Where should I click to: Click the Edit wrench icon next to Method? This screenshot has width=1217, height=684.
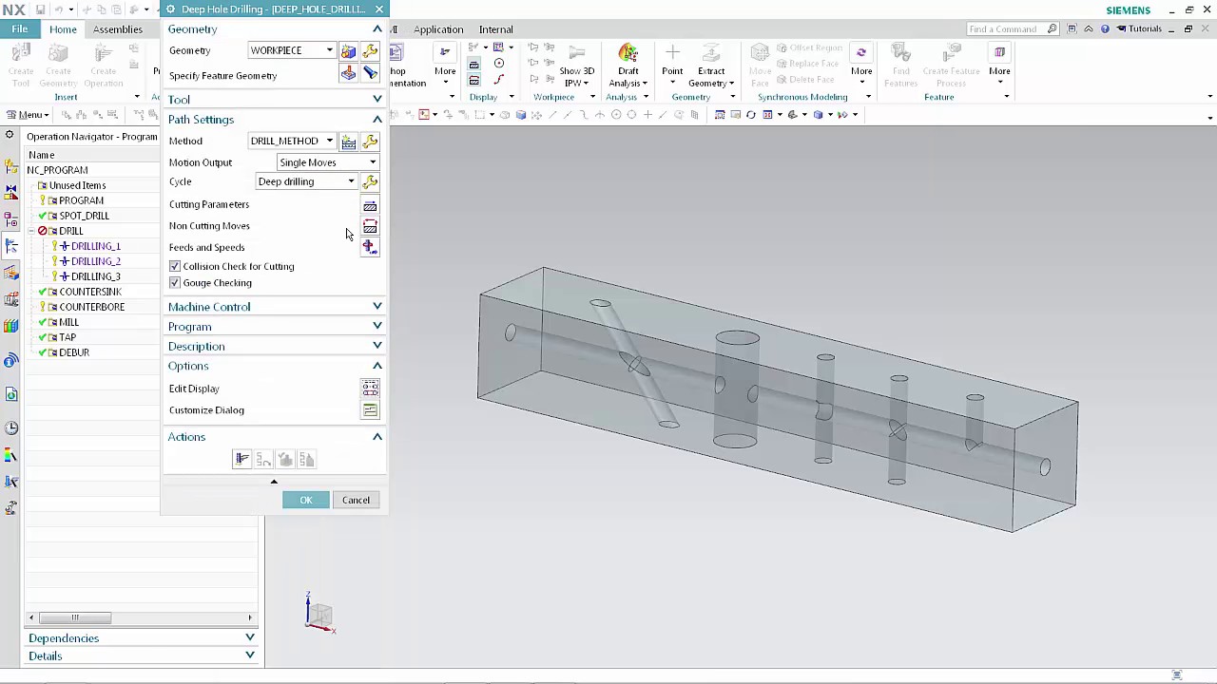[x=370, y=142]
